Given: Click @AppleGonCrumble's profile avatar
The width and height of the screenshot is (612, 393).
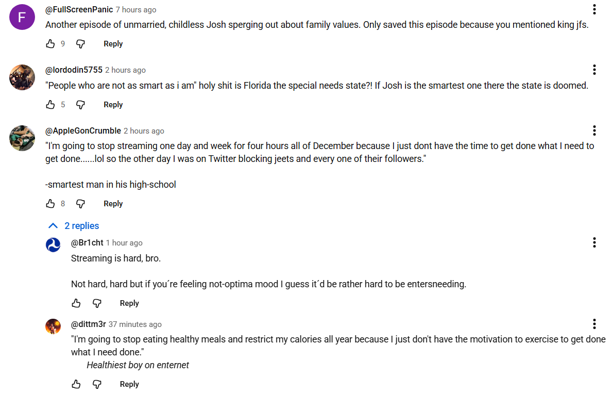Looking at the screenshot, I should coord(22,138).
